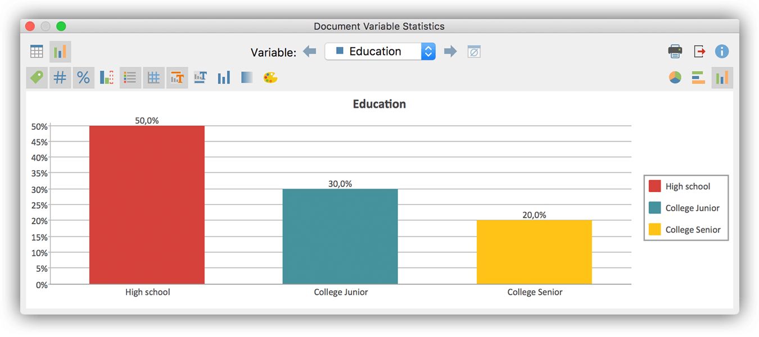
Task: Click the 20,0% value label
Action: pos(534,215)
